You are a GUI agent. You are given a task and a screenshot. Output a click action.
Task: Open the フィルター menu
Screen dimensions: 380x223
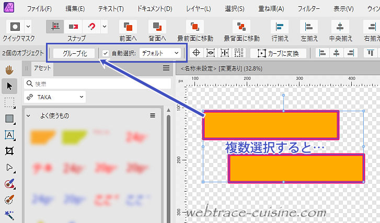click(x=308, y=9)
